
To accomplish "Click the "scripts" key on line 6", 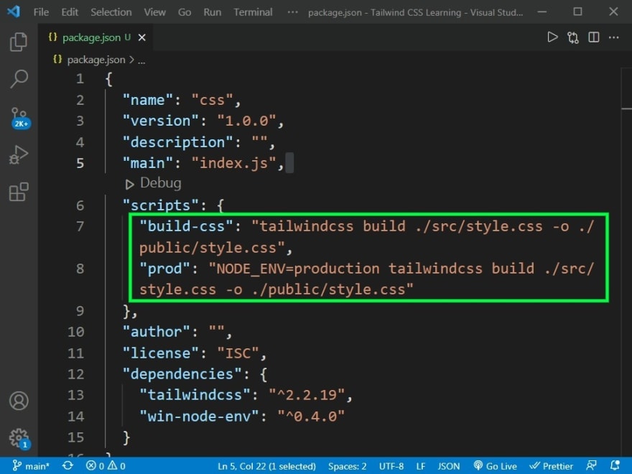I will 160,205.
